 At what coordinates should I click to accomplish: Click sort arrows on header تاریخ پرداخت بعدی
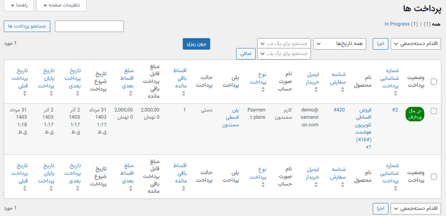77,93
